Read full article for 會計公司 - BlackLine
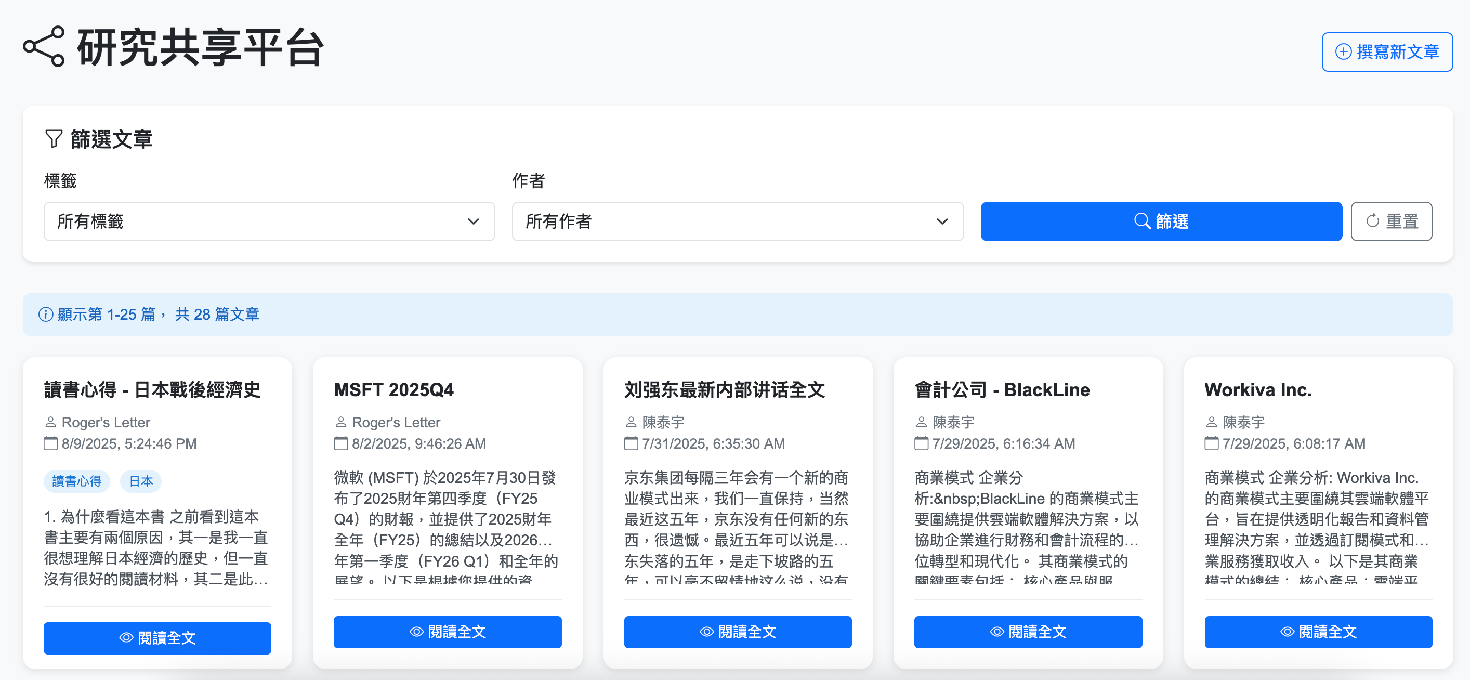1470x680 pixels. (1027, 632)
